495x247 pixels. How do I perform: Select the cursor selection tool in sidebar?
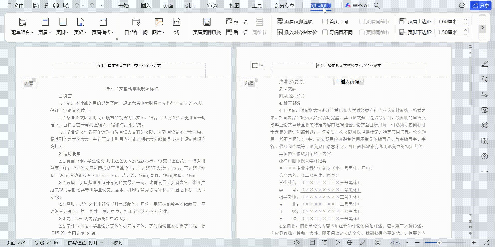(x=484, y=79)
